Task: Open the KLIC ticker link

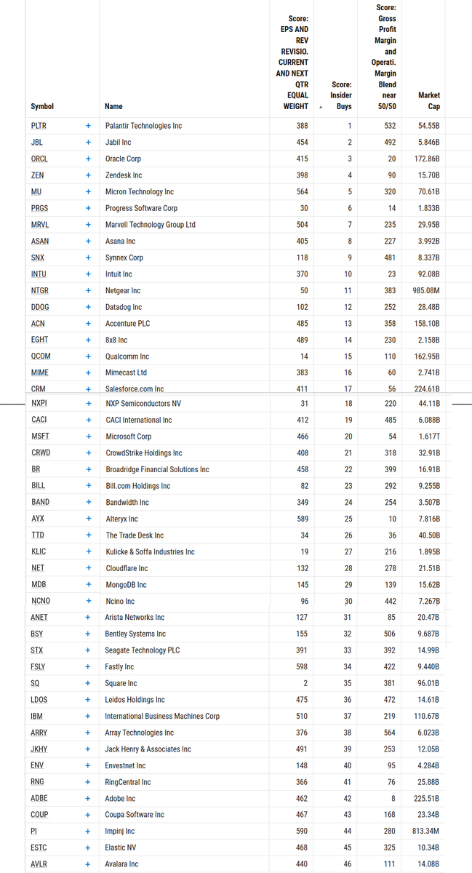Action: pos(39,551)
